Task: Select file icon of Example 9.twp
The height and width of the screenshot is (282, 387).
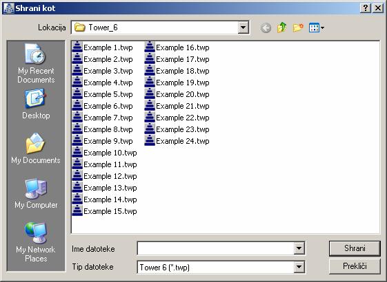Action: pyautogui.click(x=77, y=140)
